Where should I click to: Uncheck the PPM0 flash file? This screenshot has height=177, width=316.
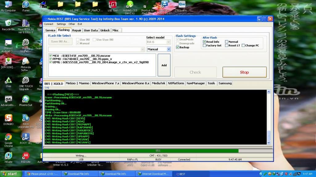coord(51,59)
